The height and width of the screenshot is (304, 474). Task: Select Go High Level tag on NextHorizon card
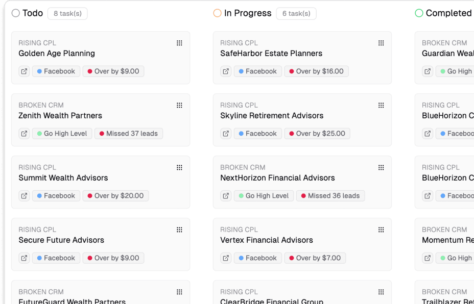click(263, 196)
